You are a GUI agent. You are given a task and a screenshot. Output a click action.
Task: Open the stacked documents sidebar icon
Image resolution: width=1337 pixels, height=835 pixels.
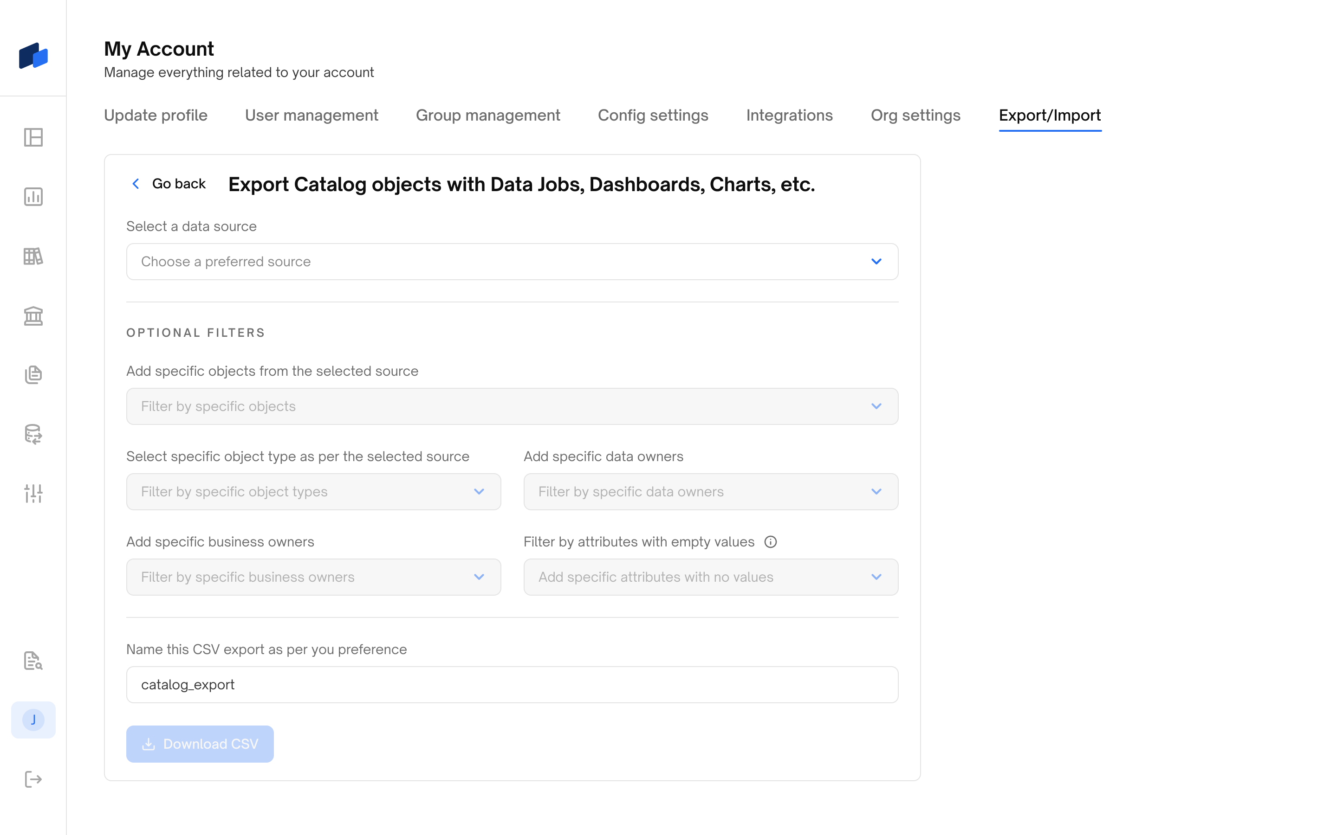33,375
